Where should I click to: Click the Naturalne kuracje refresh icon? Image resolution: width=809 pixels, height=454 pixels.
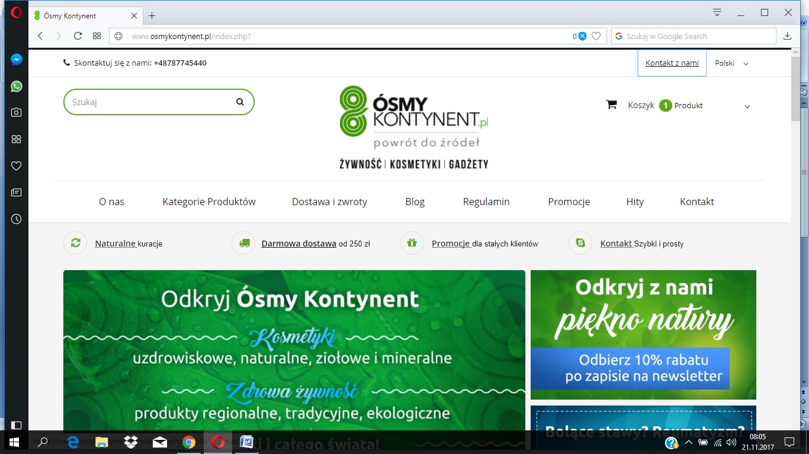[x=75, y=243]
